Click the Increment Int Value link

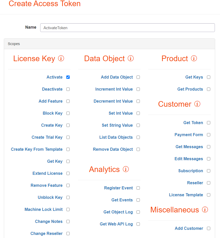(x=114, y=89)
